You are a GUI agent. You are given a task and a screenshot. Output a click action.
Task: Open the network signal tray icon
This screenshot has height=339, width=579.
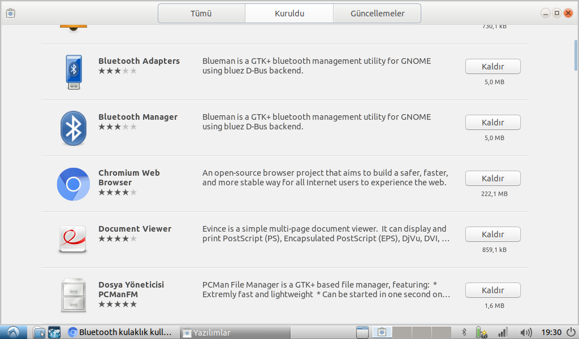point(503,332)
